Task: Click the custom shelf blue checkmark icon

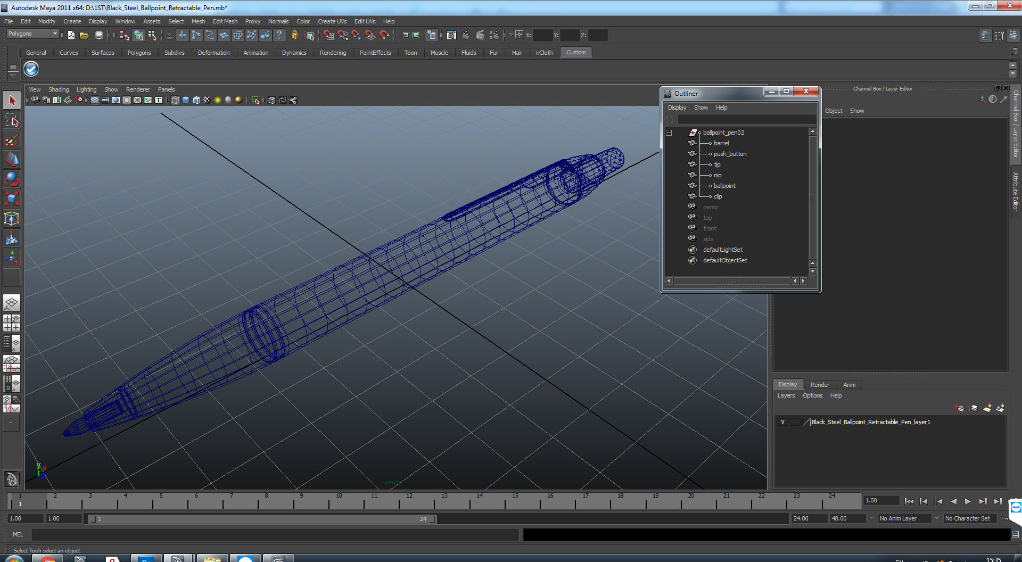Action: [31, 69]
